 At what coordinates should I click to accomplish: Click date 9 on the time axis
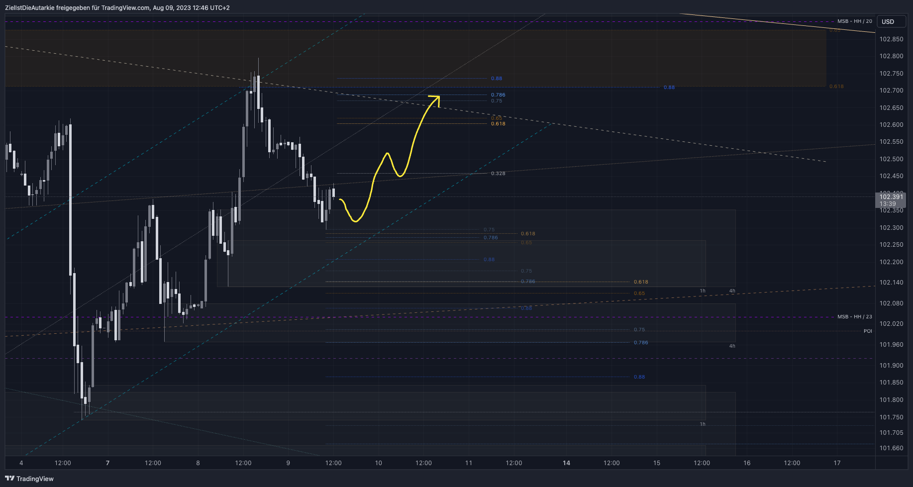click(288, 463)
